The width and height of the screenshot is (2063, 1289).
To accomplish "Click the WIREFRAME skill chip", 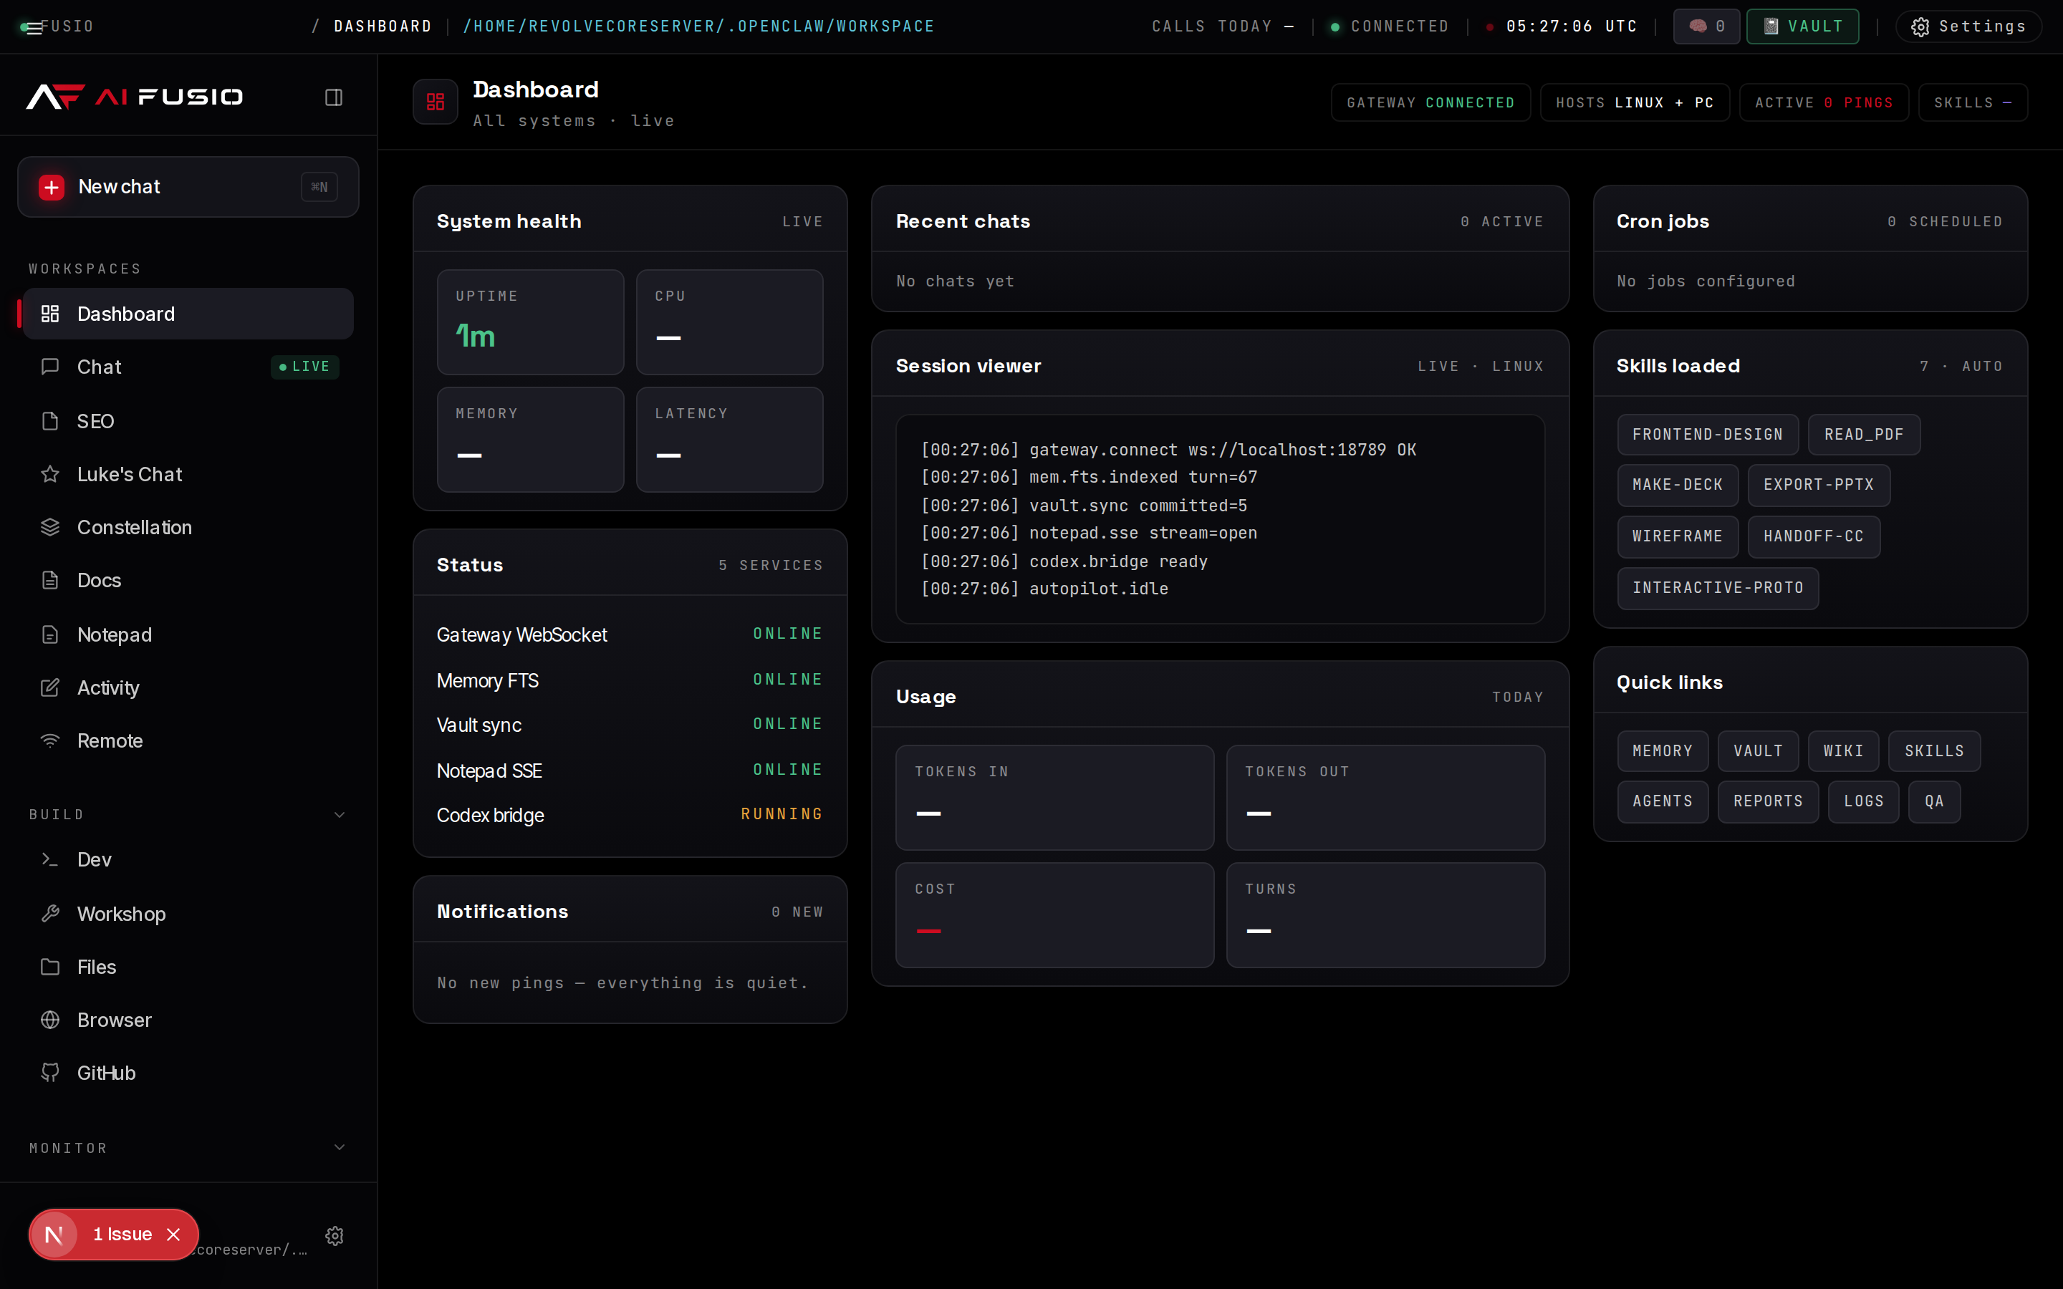I will 1678,537.
